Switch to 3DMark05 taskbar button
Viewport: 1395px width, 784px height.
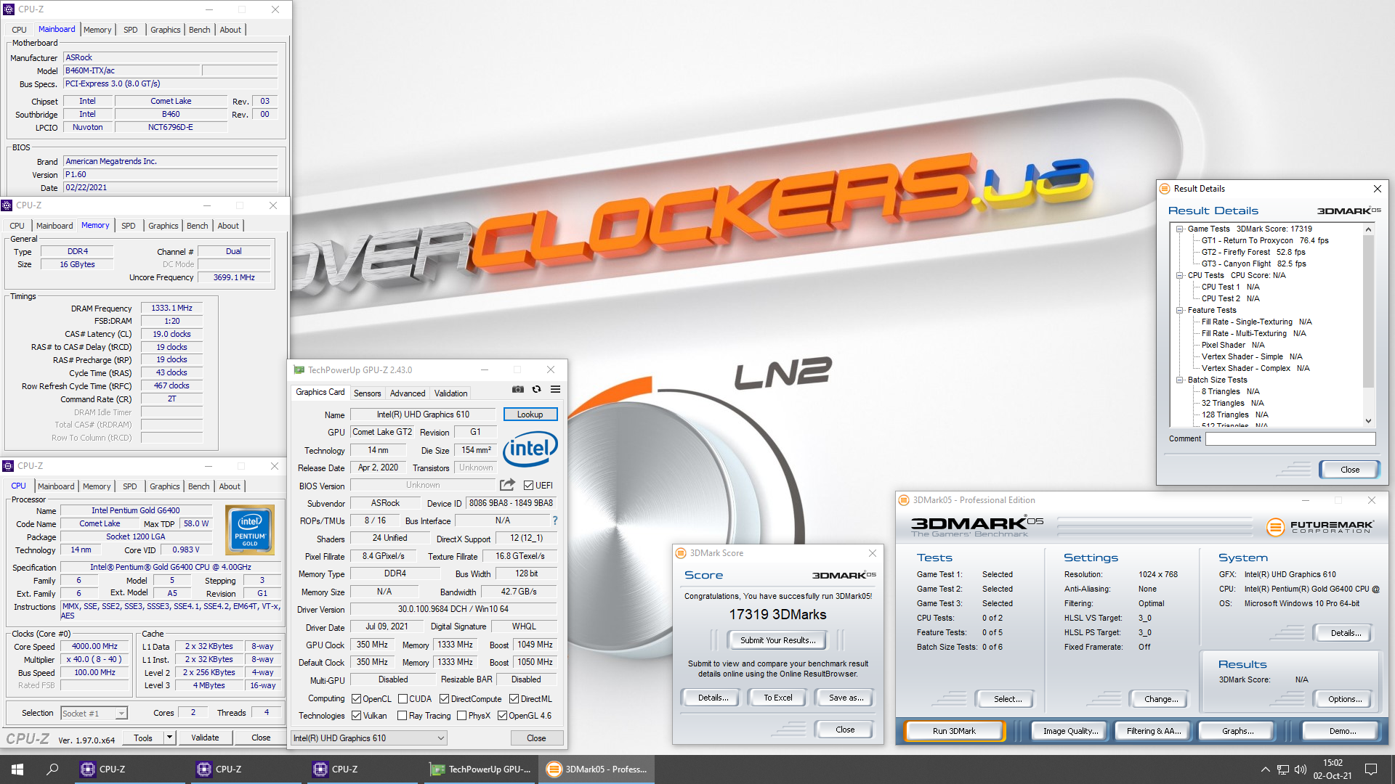coord(597,769)
